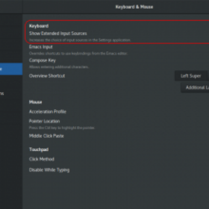
Task: Click the Emacs keybindings description text
Action: pyautogui.click(x=78, y=54)
